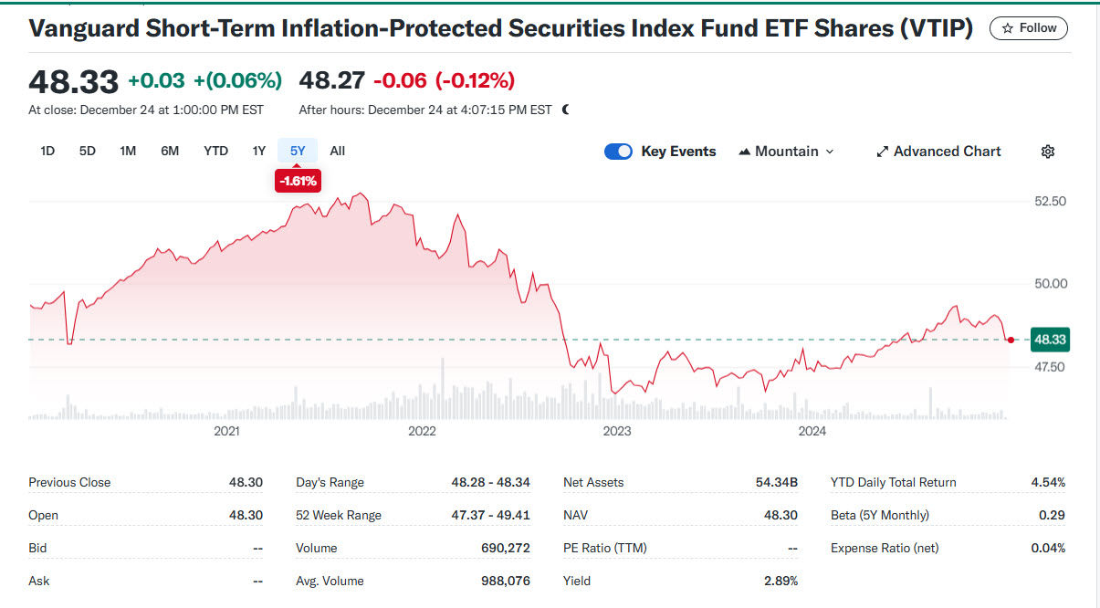
Task: Click the Advanced Chart expand icon
Action: coord(882,152)
